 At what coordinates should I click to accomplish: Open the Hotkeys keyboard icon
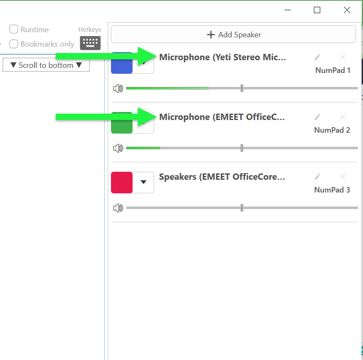point(90,43)
